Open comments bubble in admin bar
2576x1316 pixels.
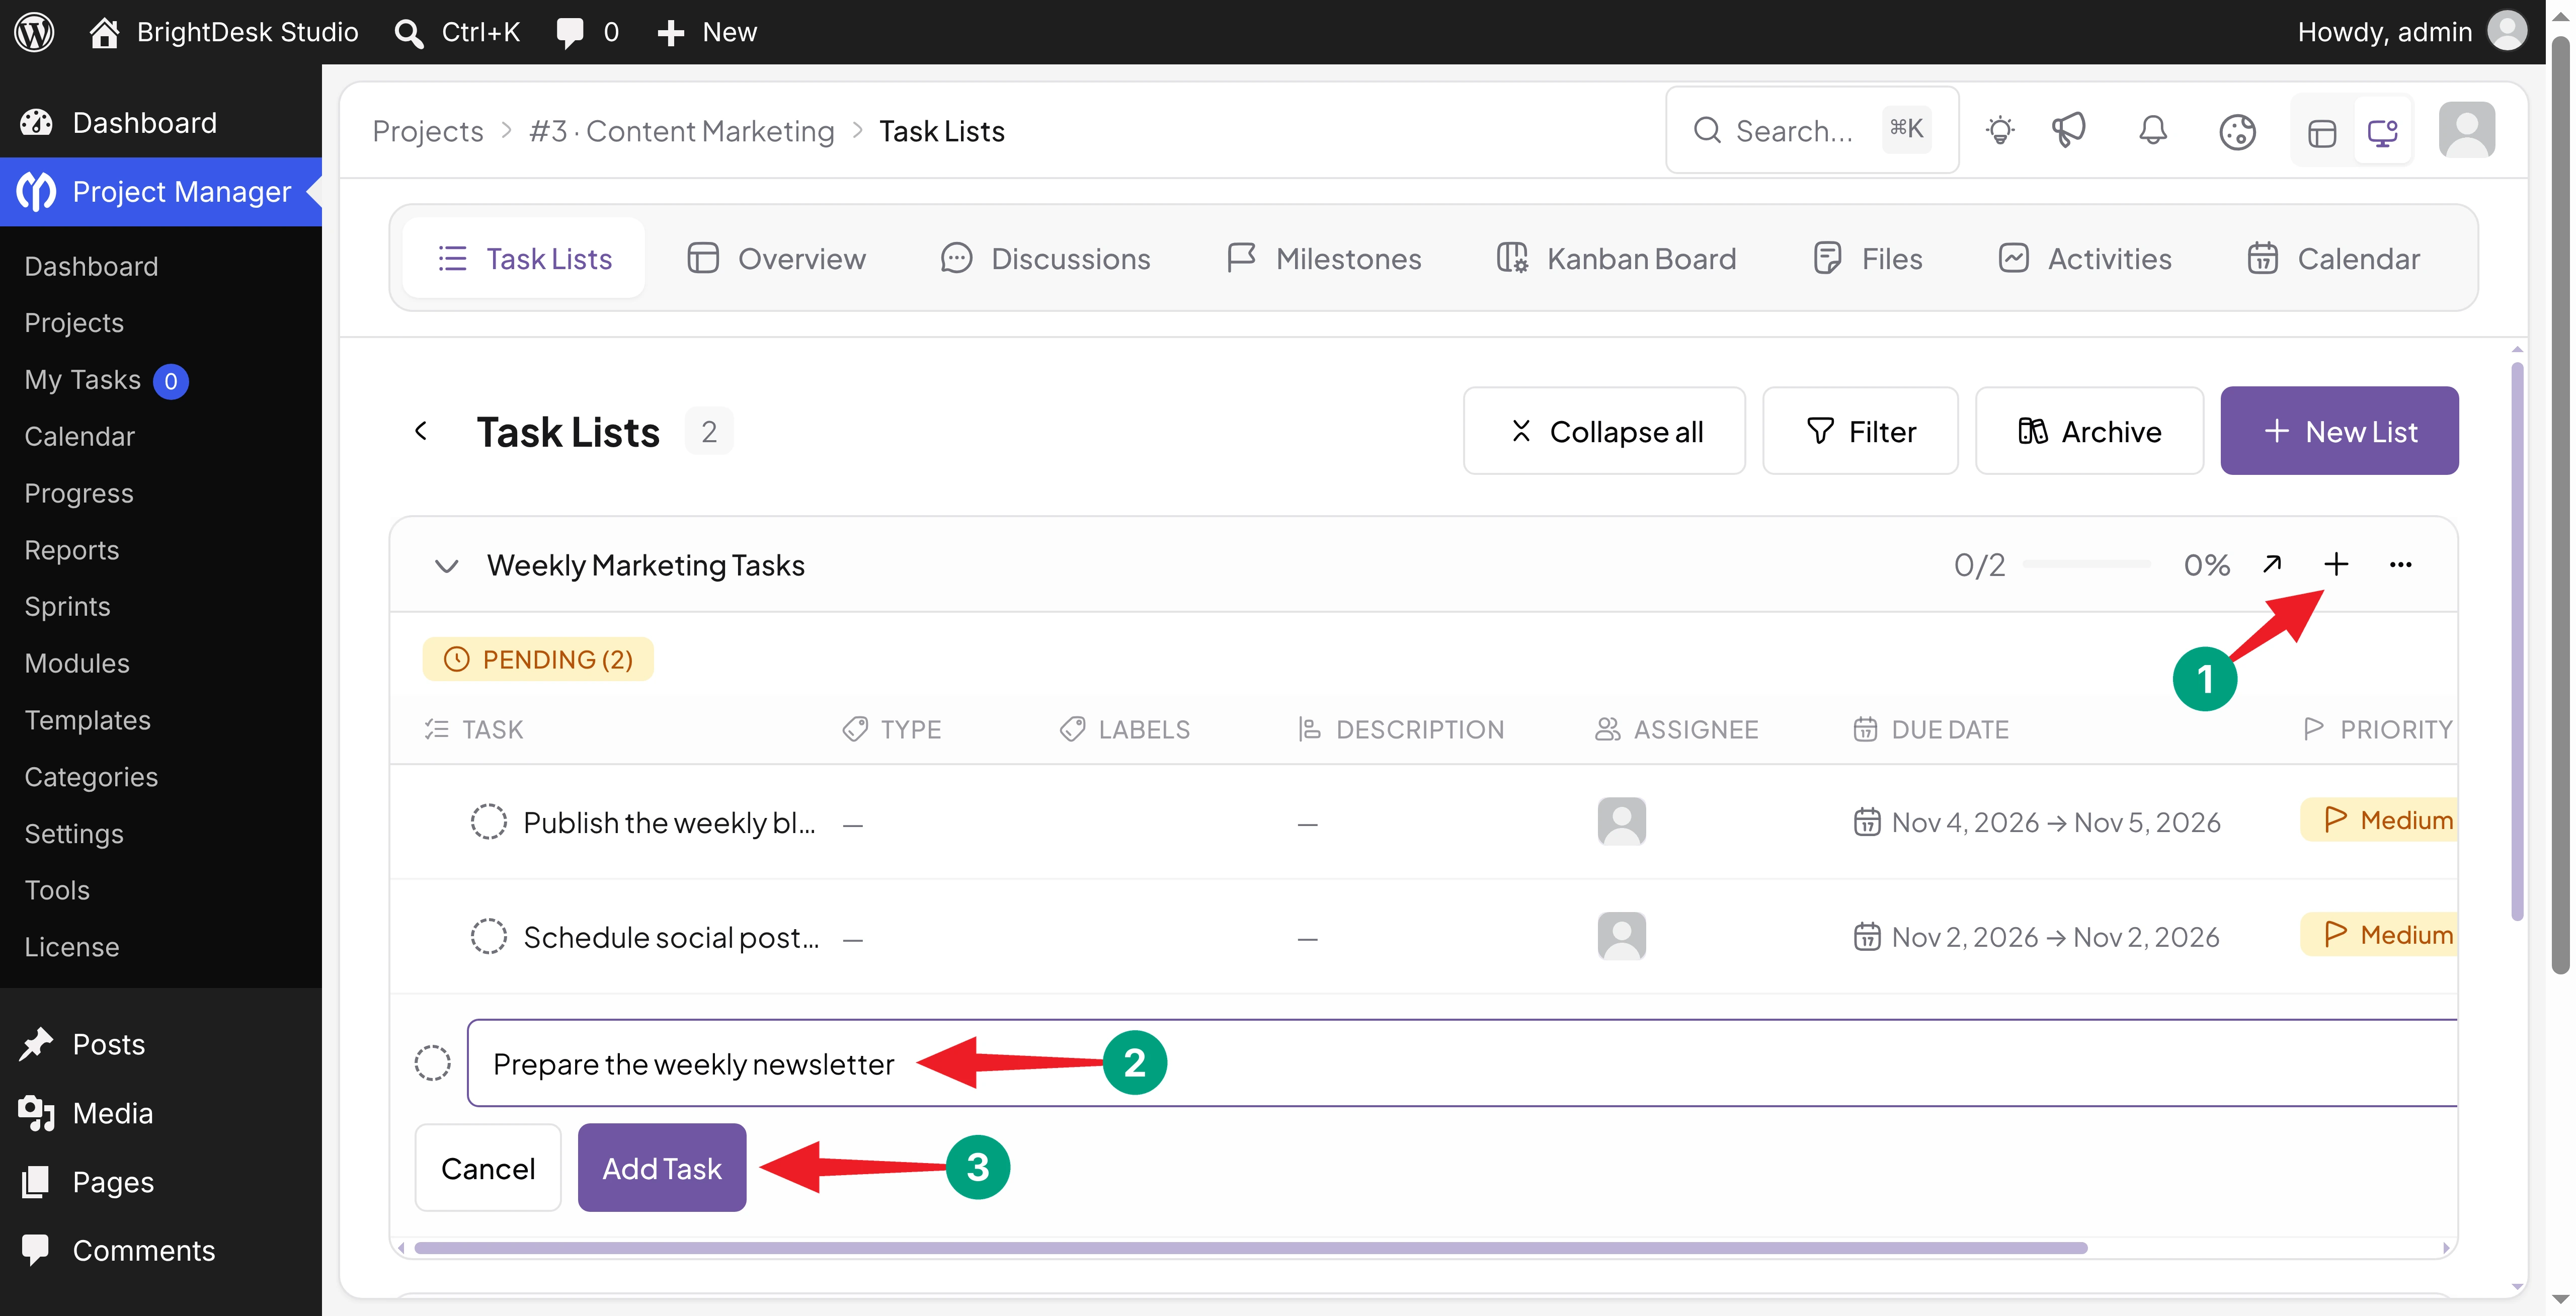point(587,32)
